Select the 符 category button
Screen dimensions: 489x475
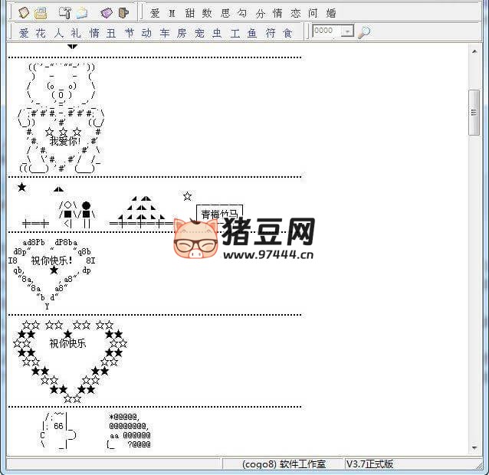tap(271, 32)
